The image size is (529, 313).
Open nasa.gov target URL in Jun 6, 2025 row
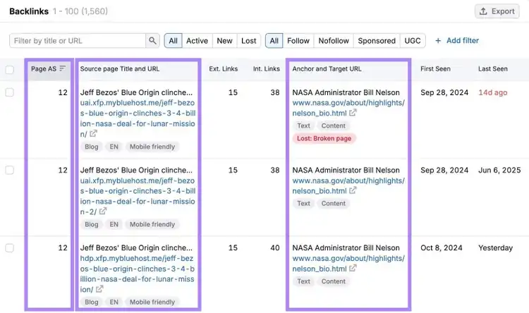[x=348, y=185]
